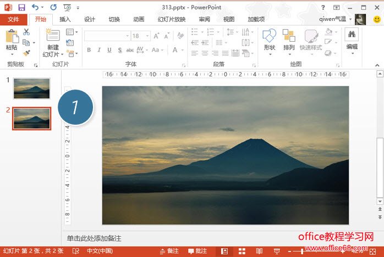
Task: Expand the font name combo box
Action: (127, 36)
